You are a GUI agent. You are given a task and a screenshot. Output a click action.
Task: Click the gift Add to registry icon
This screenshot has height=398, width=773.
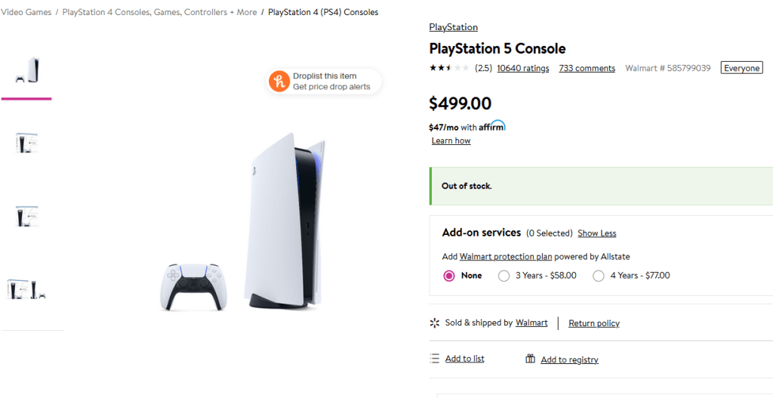(x=531, y=359)
